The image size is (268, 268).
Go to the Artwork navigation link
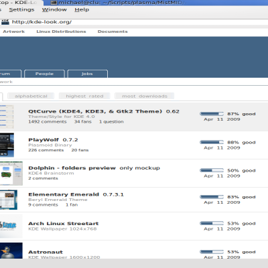pyautogui.click(x=13, y=31)
